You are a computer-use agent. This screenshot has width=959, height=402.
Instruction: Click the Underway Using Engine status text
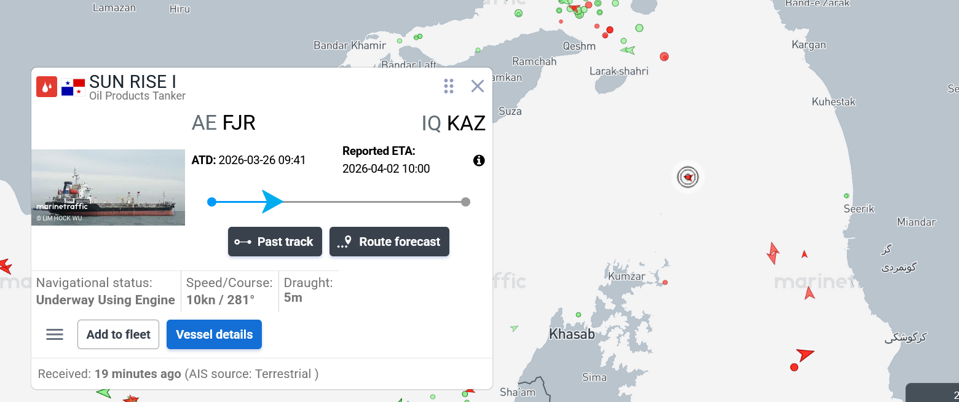point(106,300)
